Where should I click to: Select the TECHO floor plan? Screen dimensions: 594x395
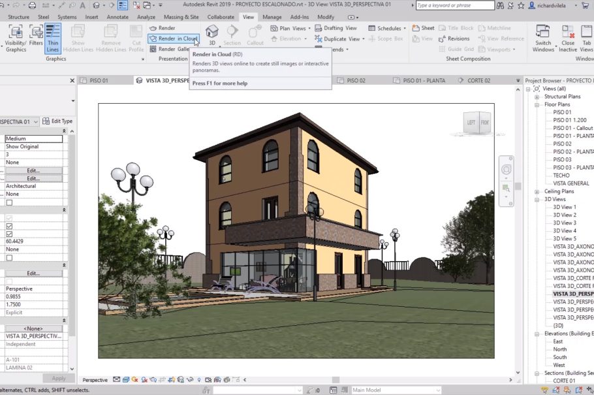(x=561, y=176)
